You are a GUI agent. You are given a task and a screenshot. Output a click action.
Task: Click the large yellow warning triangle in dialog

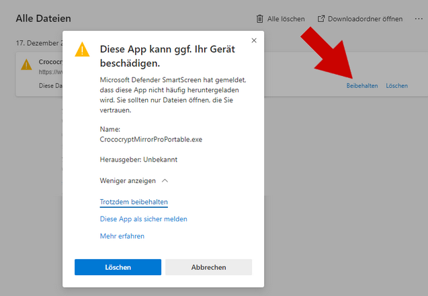coord(82,50)
